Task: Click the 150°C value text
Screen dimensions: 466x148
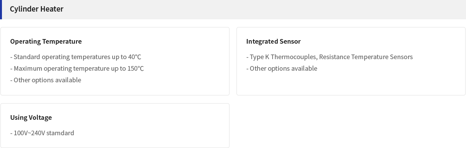Action: click(136, 68)
